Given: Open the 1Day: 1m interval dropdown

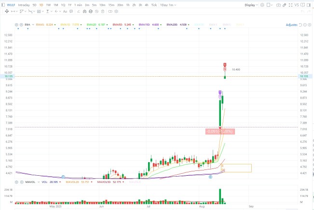Looking at the screenshot, I should pos(168,5).
